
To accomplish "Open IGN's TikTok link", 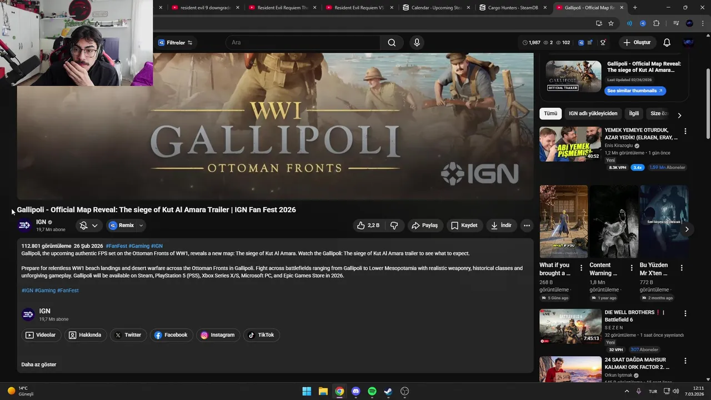I will click(261, 335).
